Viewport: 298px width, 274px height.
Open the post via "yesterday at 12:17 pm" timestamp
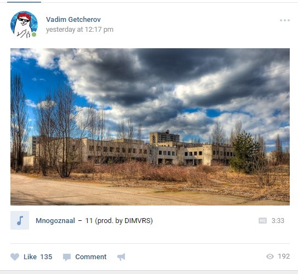tap(79, 30)
